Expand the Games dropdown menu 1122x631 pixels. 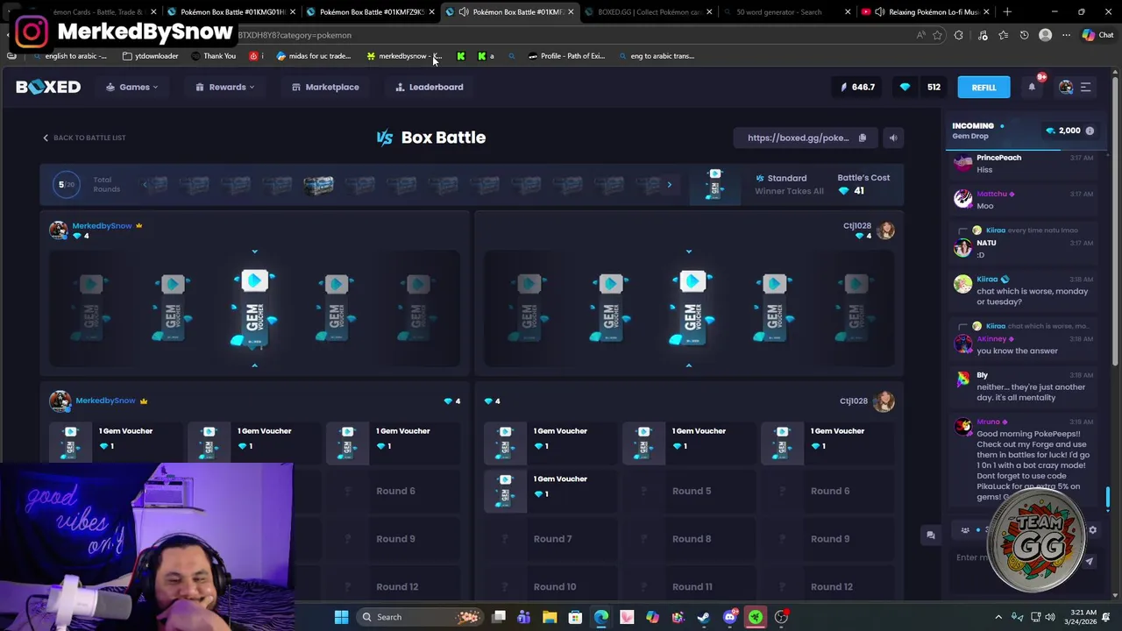click(x=132, y=87)
